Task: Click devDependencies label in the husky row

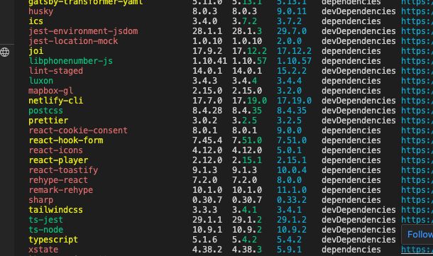Action: click(358, 11)
